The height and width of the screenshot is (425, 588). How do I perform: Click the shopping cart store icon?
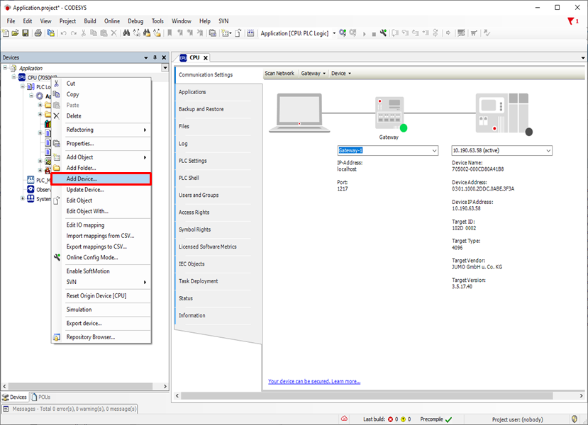coord(474,33)
